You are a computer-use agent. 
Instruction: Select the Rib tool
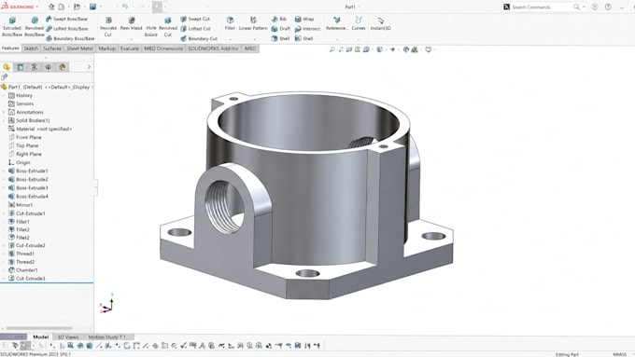pos(279,19)
